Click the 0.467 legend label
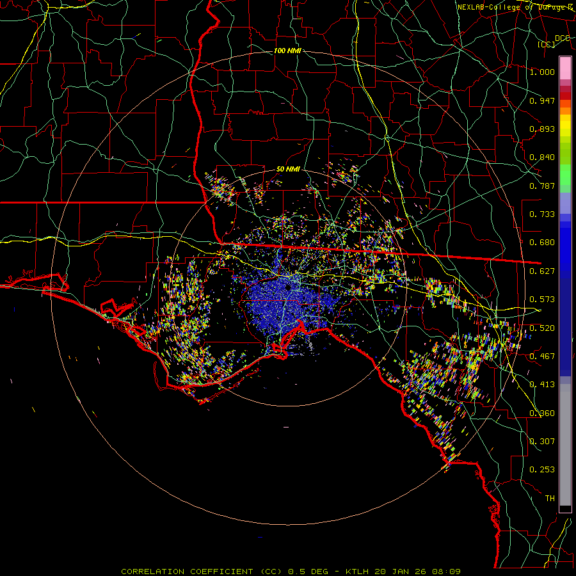This screenshot has width=576, height=576. (x=542, y=356)
